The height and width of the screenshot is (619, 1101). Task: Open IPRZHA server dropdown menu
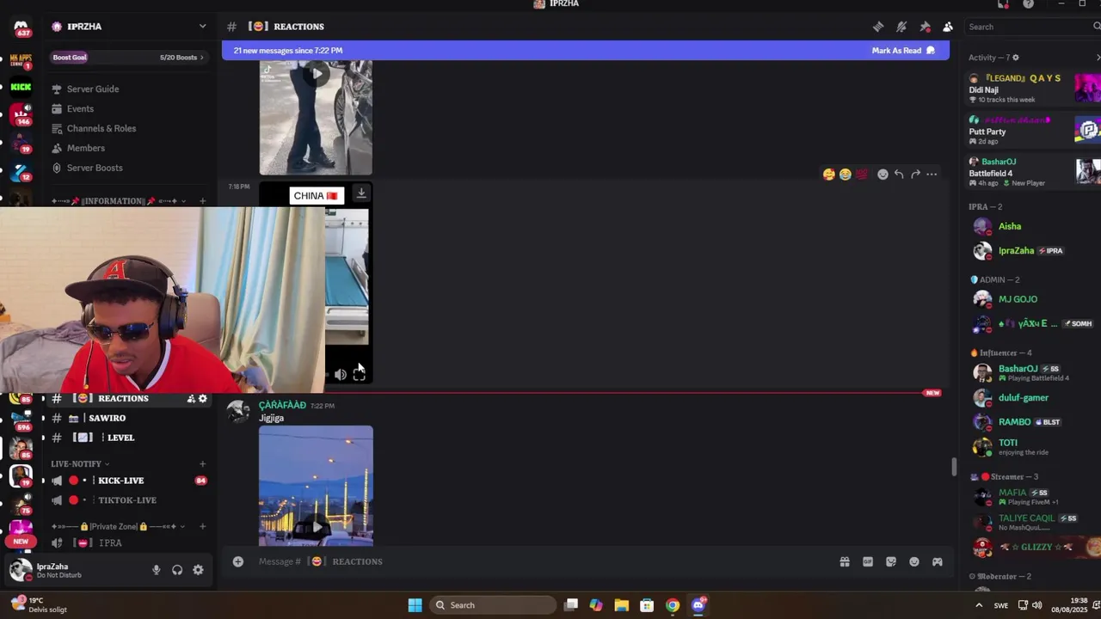pyautogui.click(x=202, y=27)
